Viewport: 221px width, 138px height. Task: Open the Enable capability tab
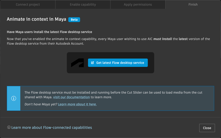pos(83,5)
